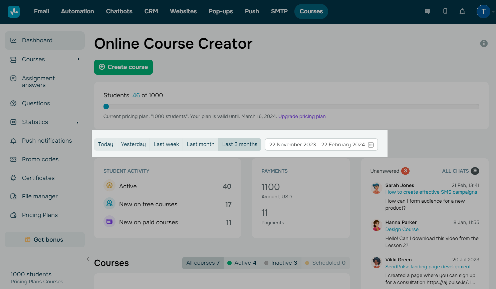Image resolution: width=496 pixels, height=289 pixels.
Task: Click the Dashboard chart icon in sidebar
Action: (x=13, y=40)
